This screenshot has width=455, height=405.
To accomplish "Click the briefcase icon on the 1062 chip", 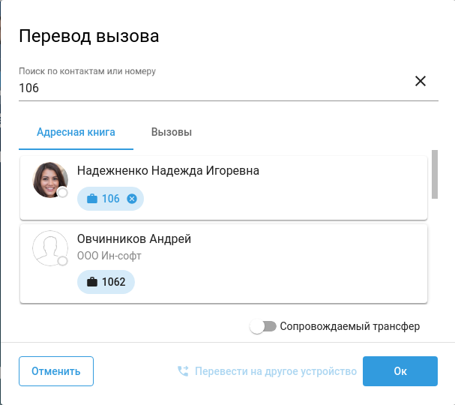I will pos(92,282).
